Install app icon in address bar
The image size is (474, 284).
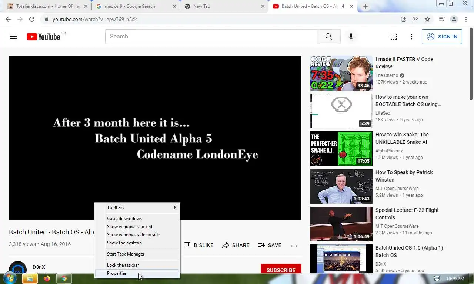pyautogui.click(x=404, y=19)
